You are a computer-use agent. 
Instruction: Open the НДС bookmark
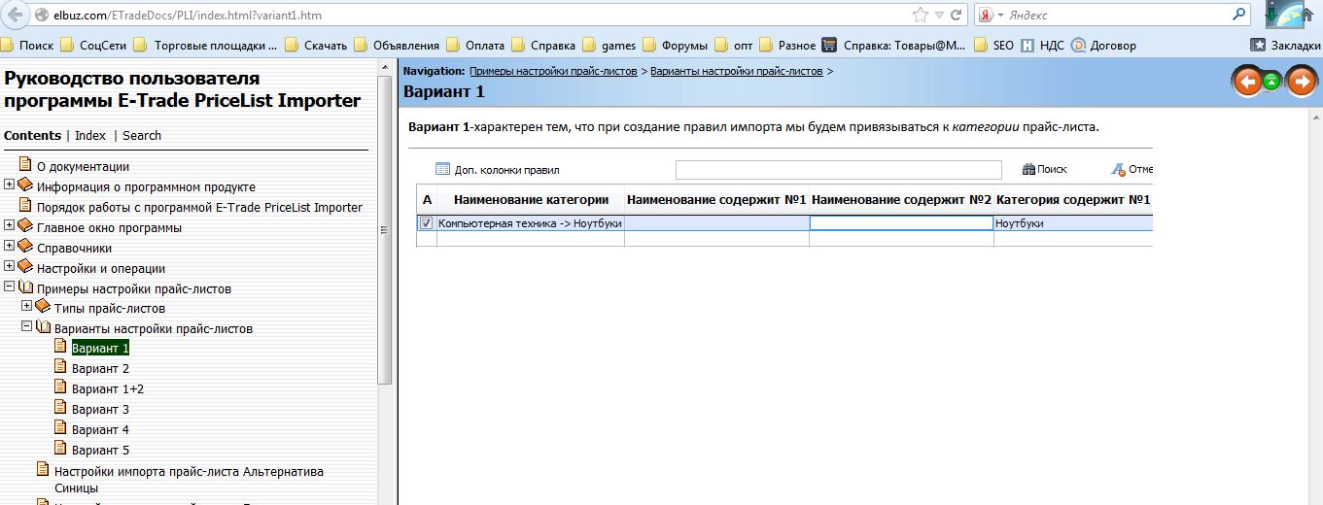(1042, 45)
